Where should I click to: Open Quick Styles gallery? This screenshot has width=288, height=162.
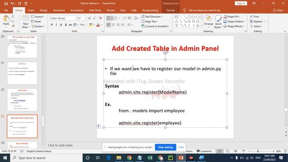[x=218, y=22]
